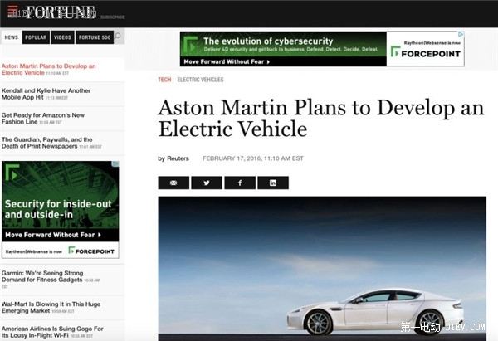Click Move Forward Without Fear in sidebar ad
Image resolution: width=498 pixels, height=341 pixels.
53,235
